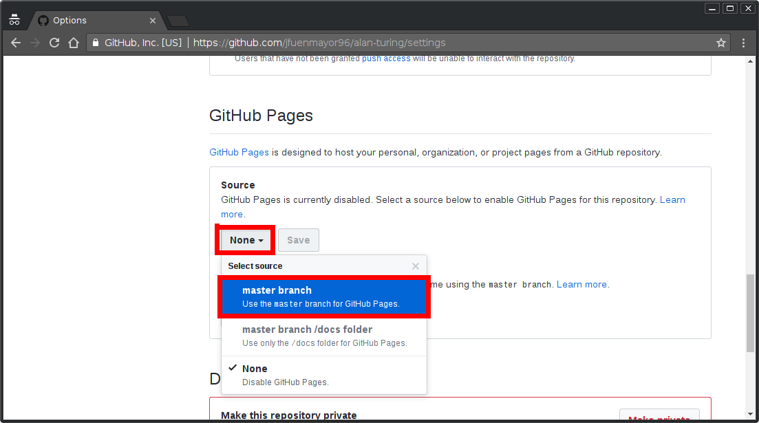Close the Select source popup
Viewport: 759px width, 423px height.
[x=416, y=266]
